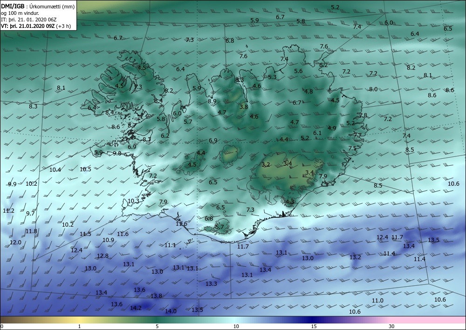
Task: Click the colorbar label 30
Action: pyautogui.click(x=392, y=327)
